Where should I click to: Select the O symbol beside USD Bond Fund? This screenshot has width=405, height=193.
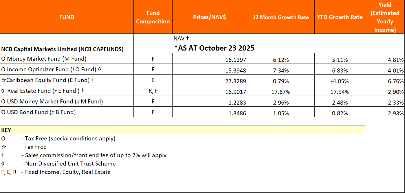(3, 112)
